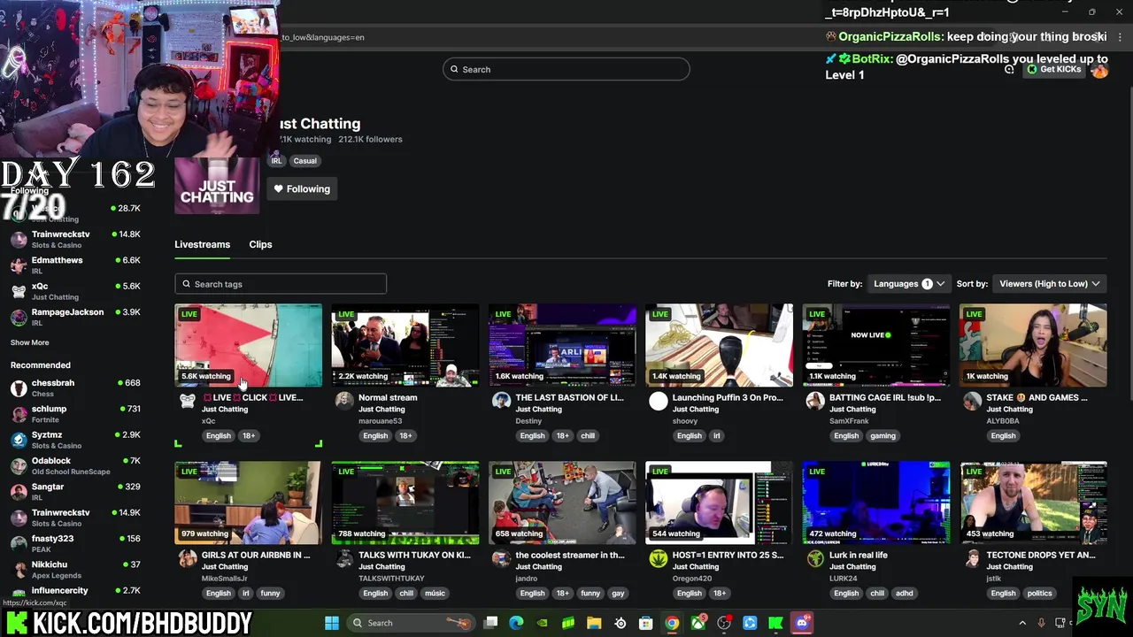Select gaming tag under SamXFrank stream
Screen dimensions: 1133x637
[883, 435]
